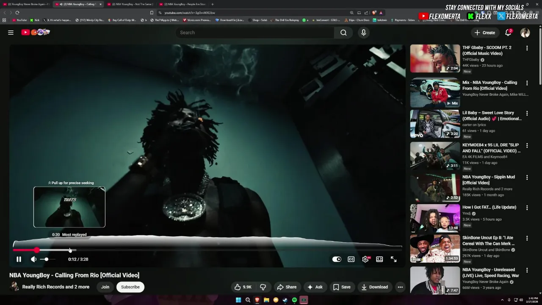Open the Lil Baby Sweet Love Story thumbnail
Image resolution: width=542 pixels, height=305 pixels.
(x=435, y=124)
